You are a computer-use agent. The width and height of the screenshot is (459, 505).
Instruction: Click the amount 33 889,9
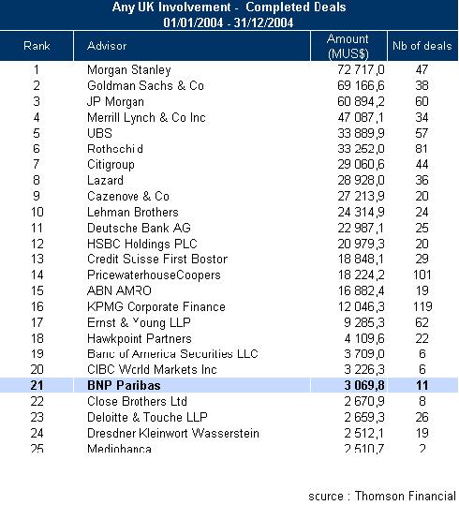[x=361, y=133]
